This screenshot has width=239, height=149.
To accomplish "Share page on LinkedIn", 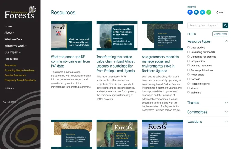I will point(196,12).
